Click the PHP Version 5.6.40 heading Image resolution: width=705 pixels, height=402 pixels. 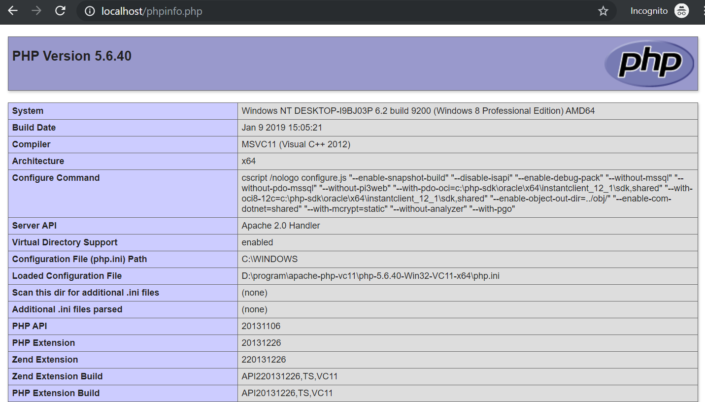coord(72,56)
